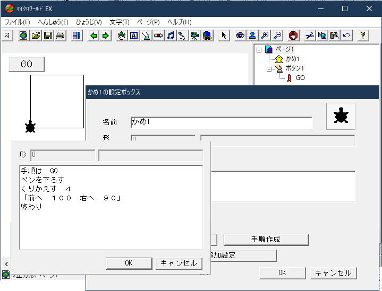Select かめ1 in the project tree
Image resolution: width=382 pixels, height=291 pixels.
(x=292, y=59)
